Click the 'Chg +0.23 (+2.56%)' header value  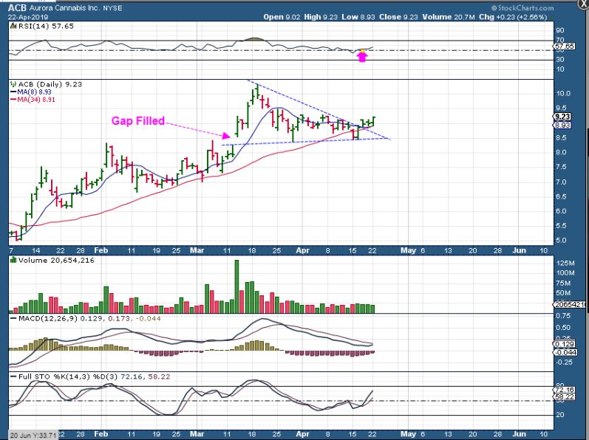(513, 17)
